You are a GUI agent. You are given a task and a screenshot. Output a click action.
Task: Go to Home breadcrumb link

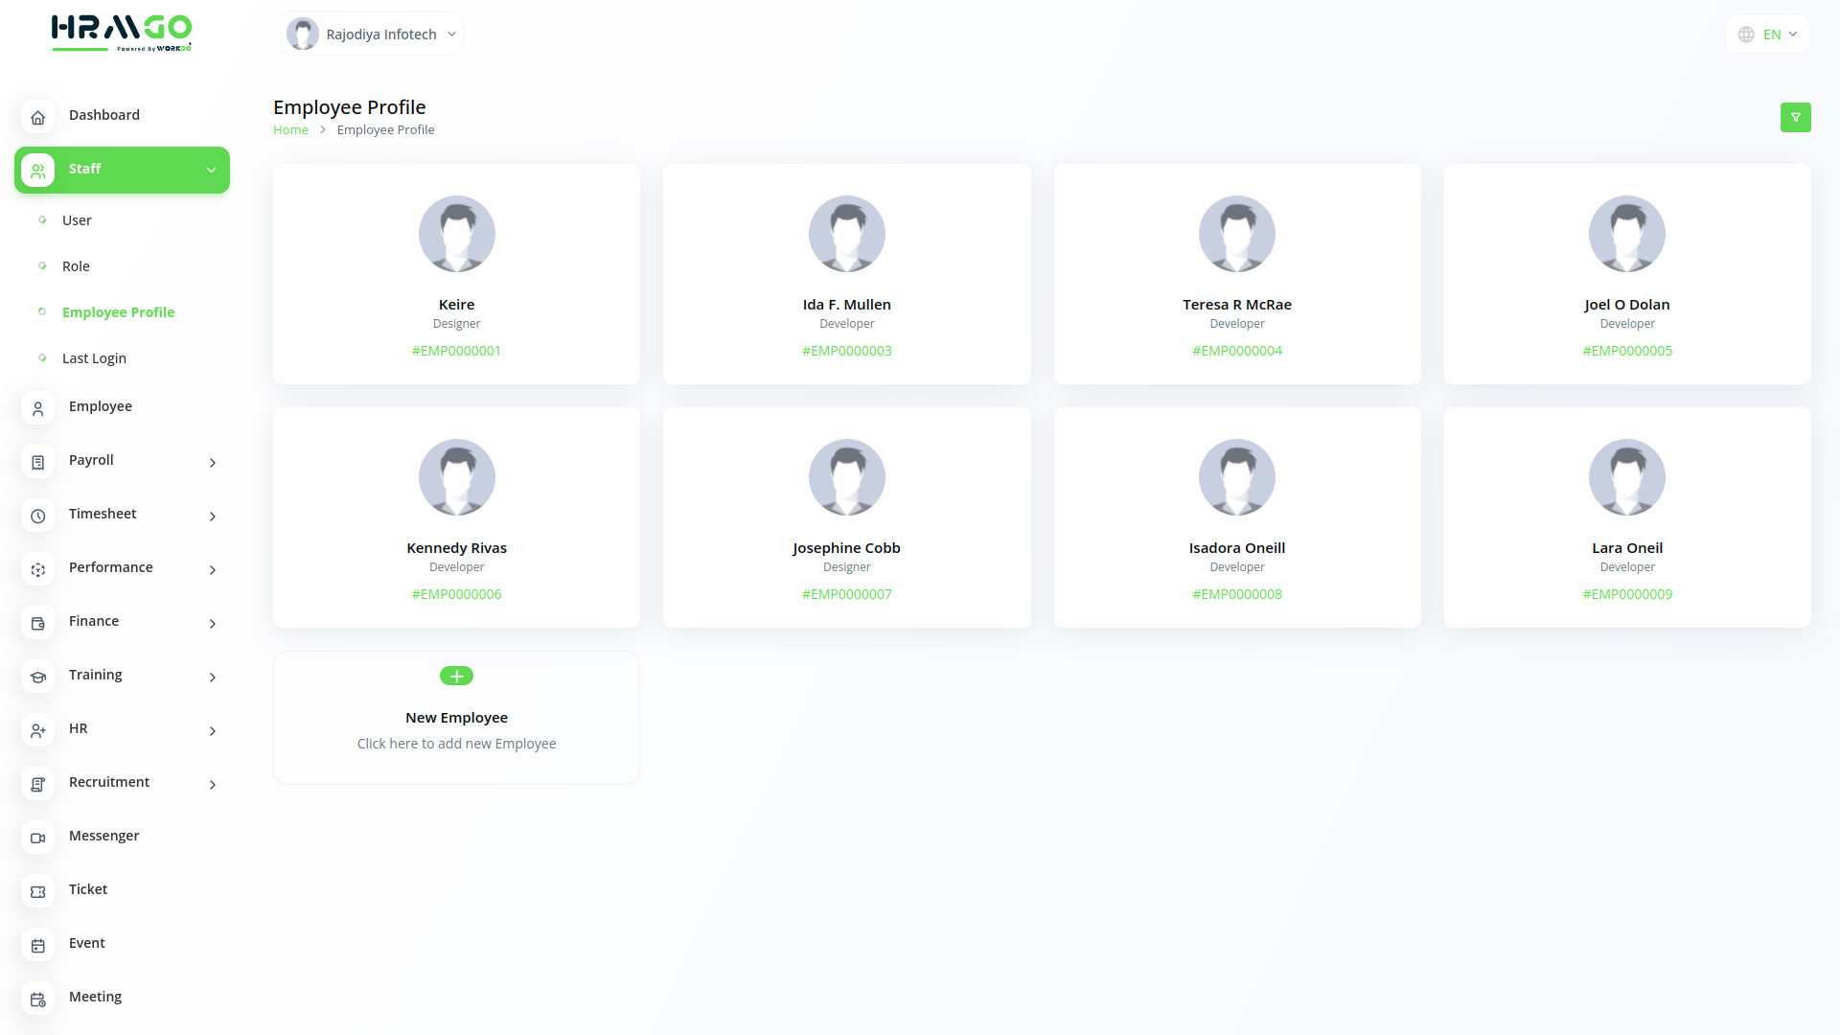pos(290,130)
